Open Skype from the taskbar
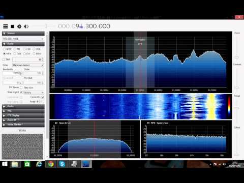 pos(62,164)
